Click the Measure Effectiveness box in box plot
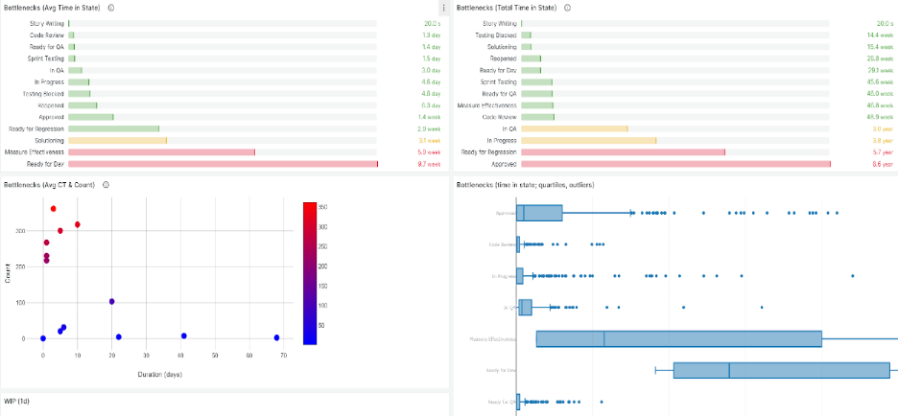The width and height of the screenshot is (898, 416). tap(678, 338)
